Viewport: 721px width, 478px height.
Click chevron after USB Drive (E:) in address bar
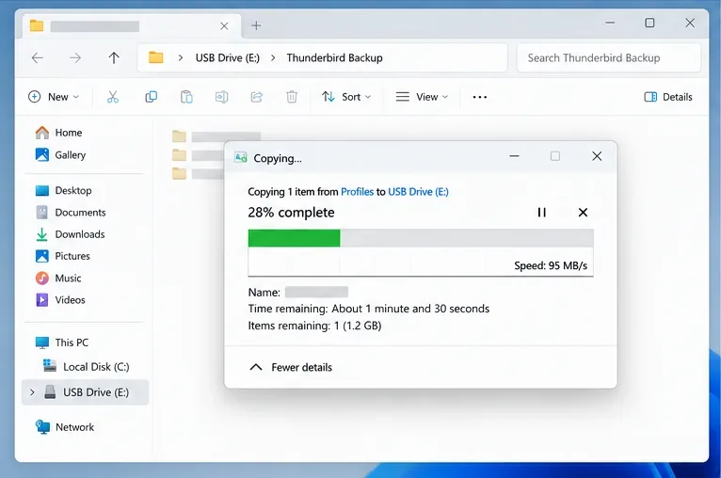(273, 58)
